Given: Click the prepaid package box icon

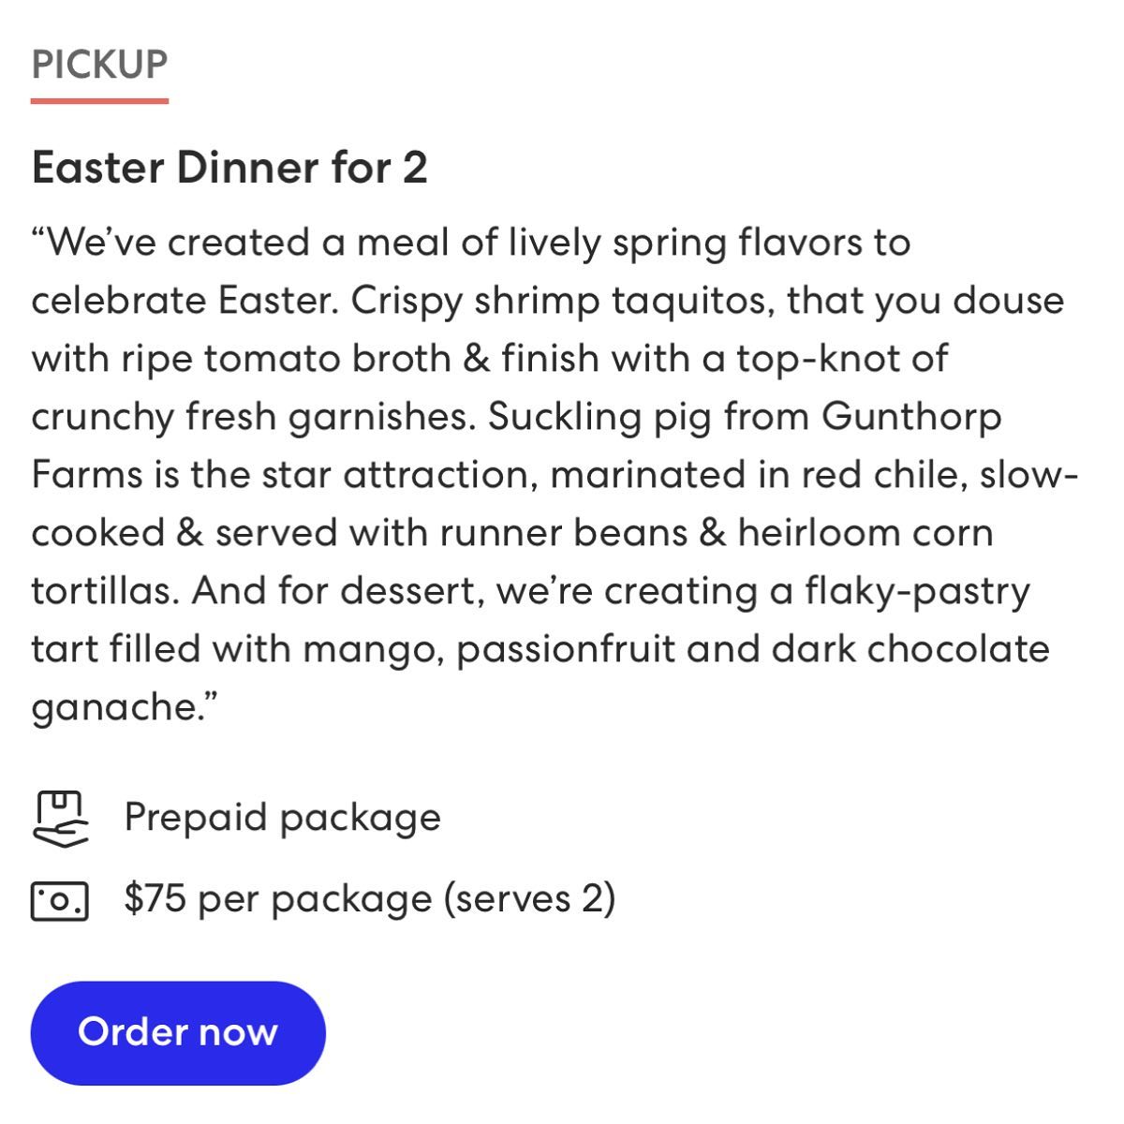Looking at the screenshot, I should (61, 818).
